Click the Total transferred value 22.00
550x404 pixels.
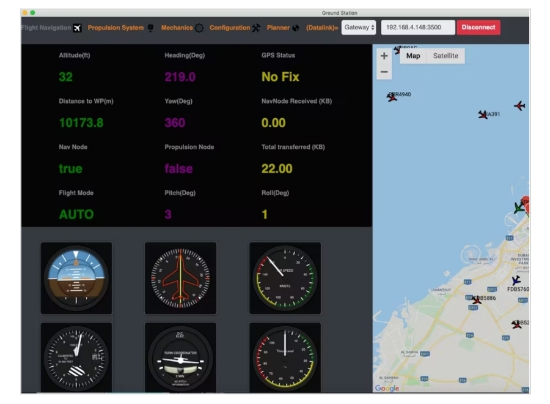(x=277, y=168)
